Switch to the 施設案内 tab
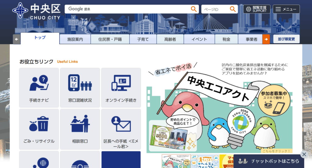The height and width of the screenshot is (168, 312). pyautogui.click(x=75, y=39)
